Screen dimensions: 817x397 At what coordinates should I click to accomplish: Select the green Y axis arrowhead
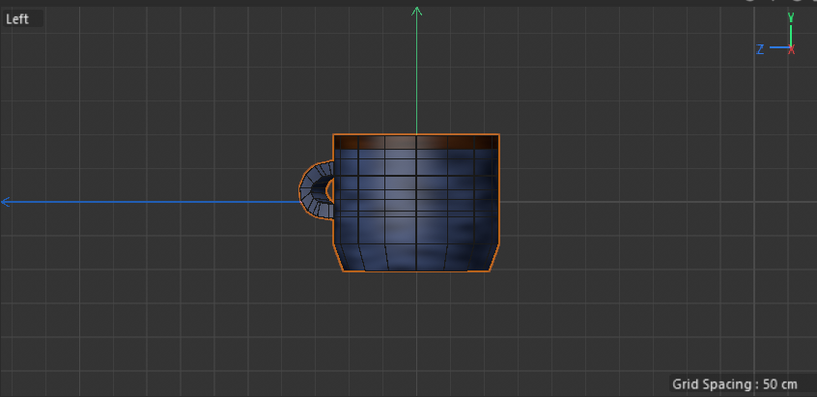tap(417, 12)
